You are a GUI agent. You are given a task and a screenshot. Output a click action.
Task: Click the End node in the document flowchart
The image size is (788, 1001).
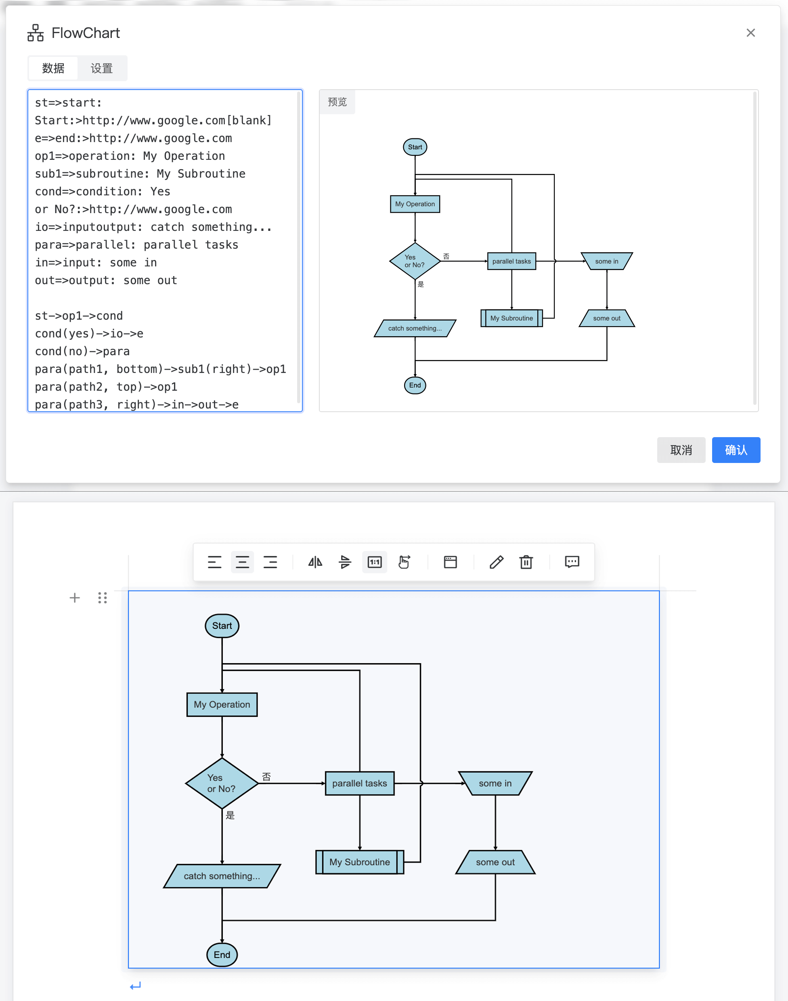(222, 955)
